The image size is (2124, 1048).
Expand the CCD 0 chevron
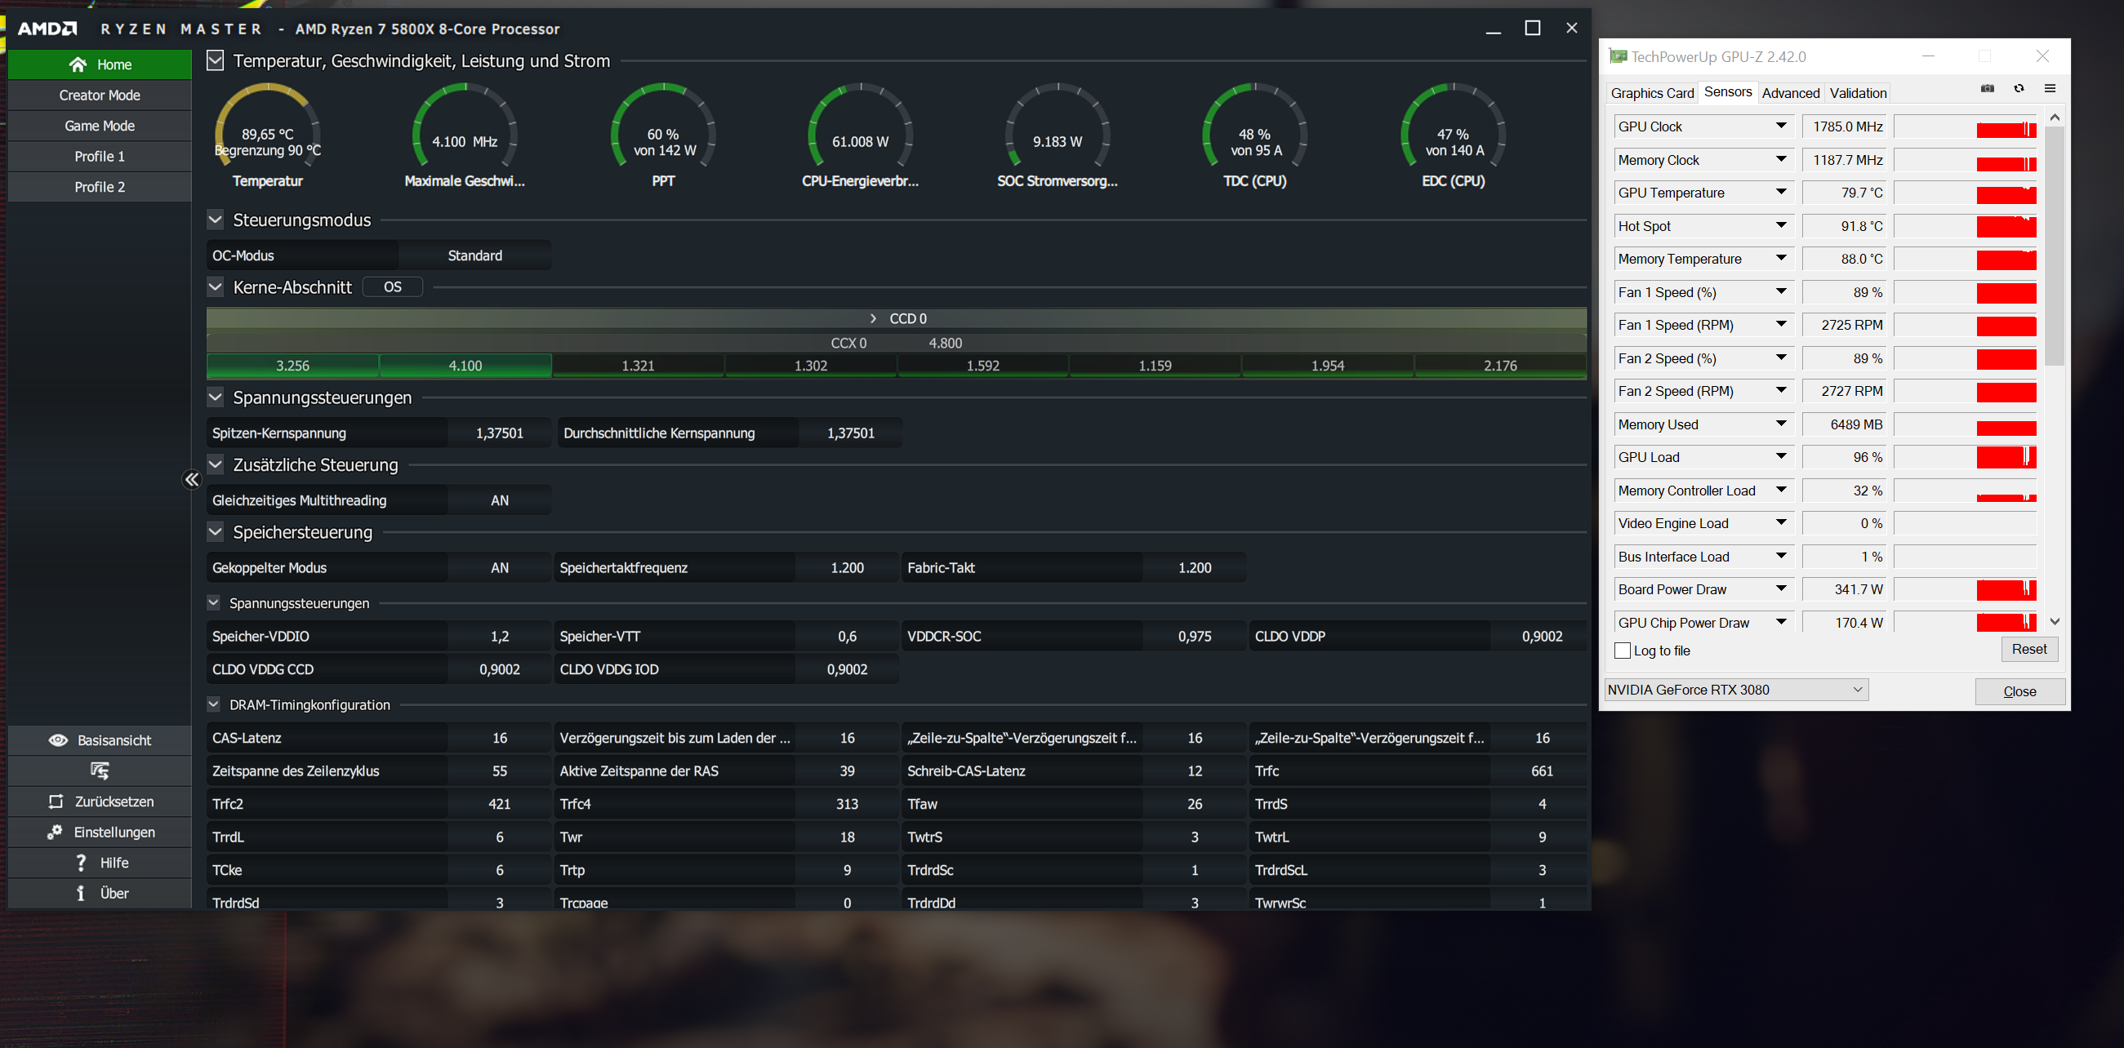point(873,318)
